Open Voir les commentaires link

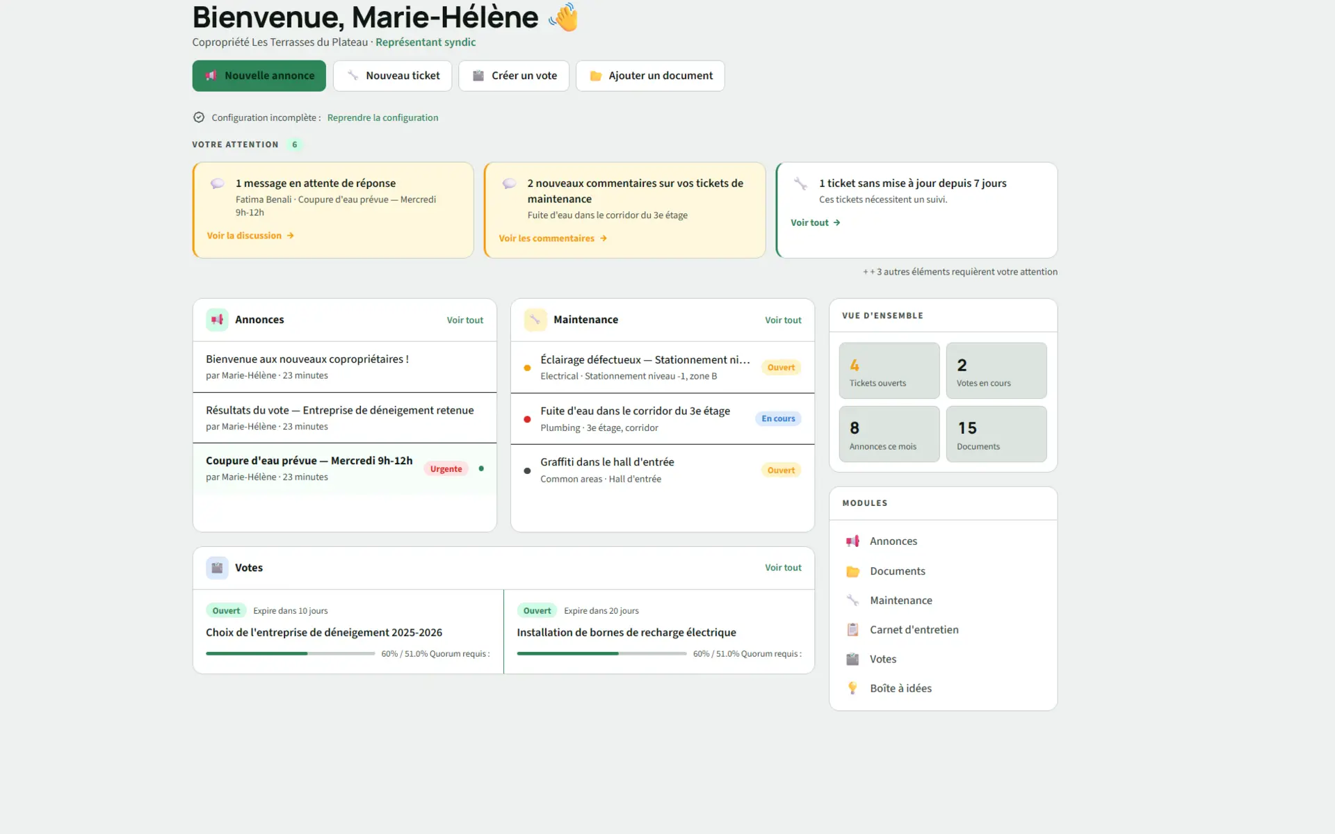(547, 238)
